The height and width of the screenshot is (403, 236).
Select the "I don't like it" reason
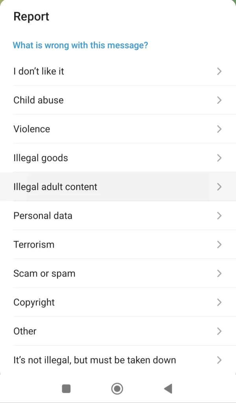click(39, 71)
